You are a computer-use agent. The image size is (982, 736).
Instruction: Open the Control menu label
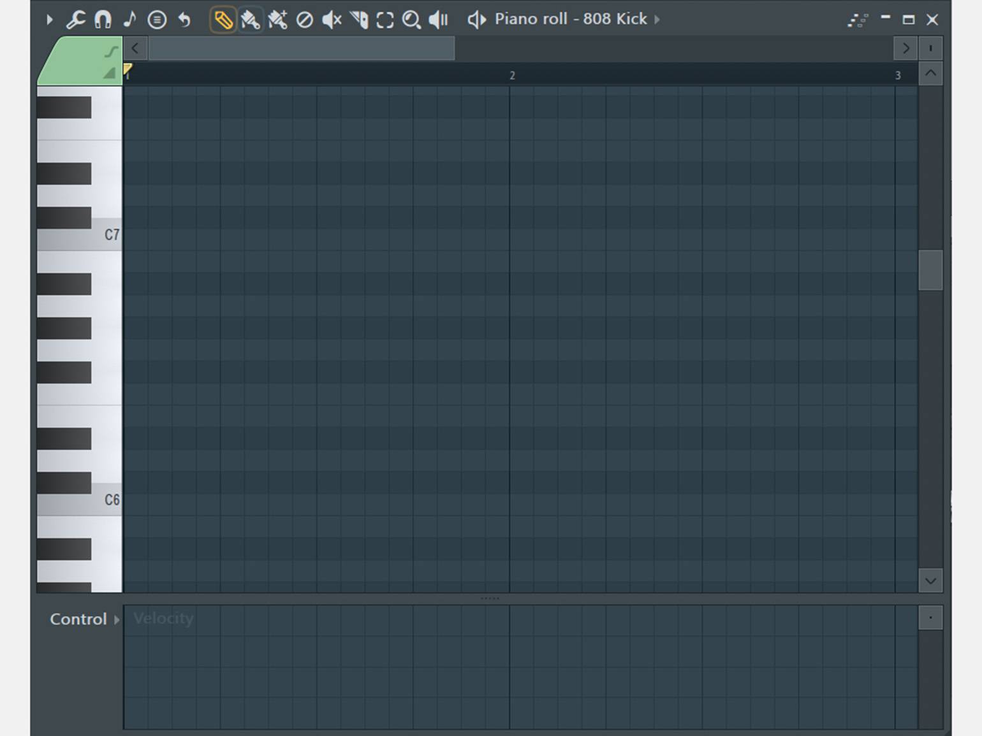point(78,619)
